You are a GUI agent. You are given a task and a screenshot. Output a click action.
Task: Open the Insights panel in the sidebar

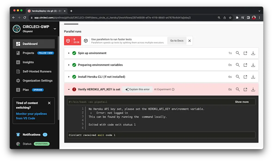[27, 62]
